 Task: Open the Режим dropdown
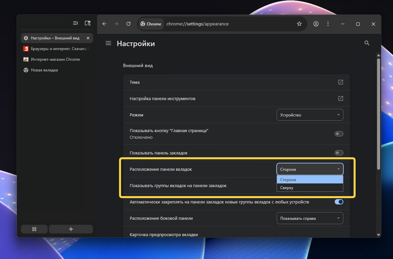[x=310, y=115]
